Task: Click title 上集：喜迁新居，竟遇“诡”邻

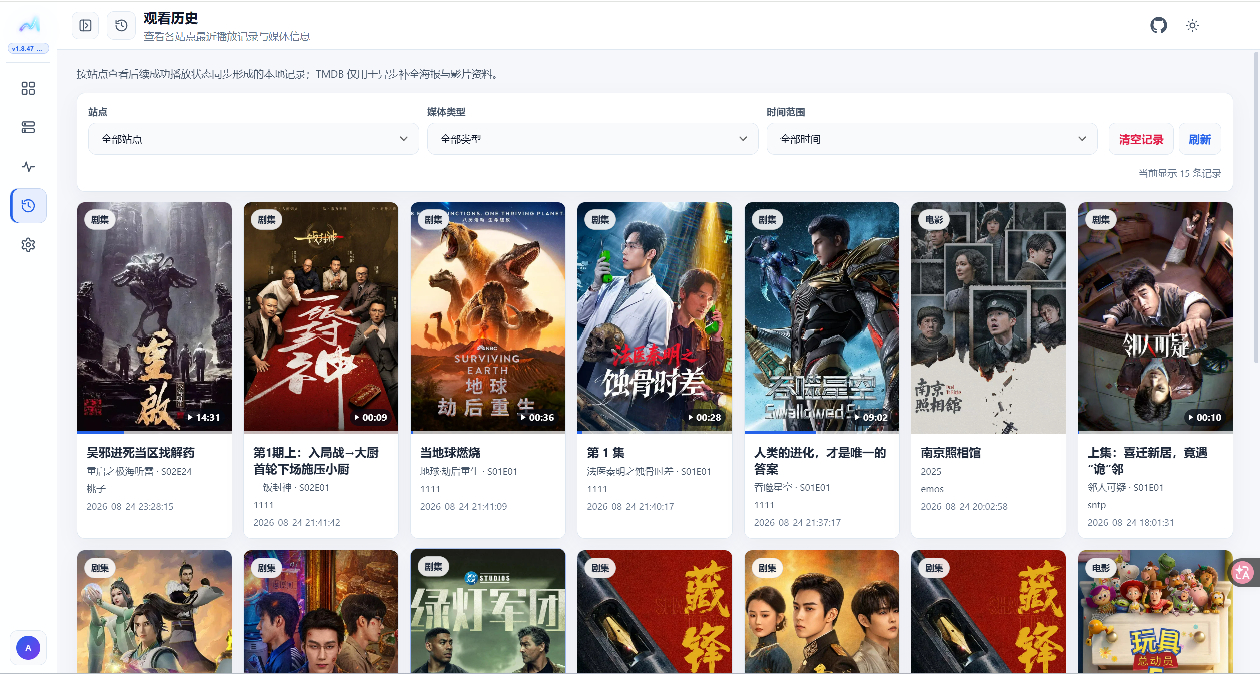Action: [1148, 461]
